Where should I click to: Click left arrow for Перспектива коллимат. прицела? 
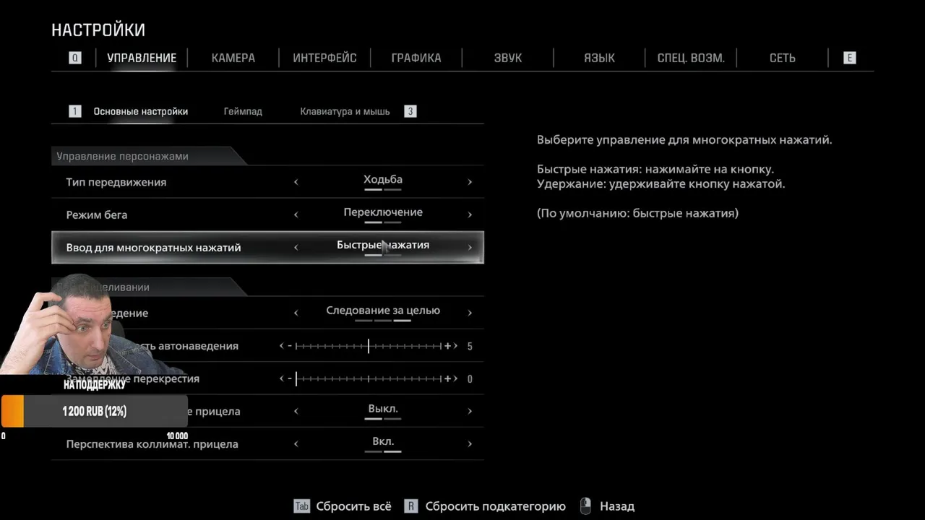pyautogui.click(x=296, y=443)
